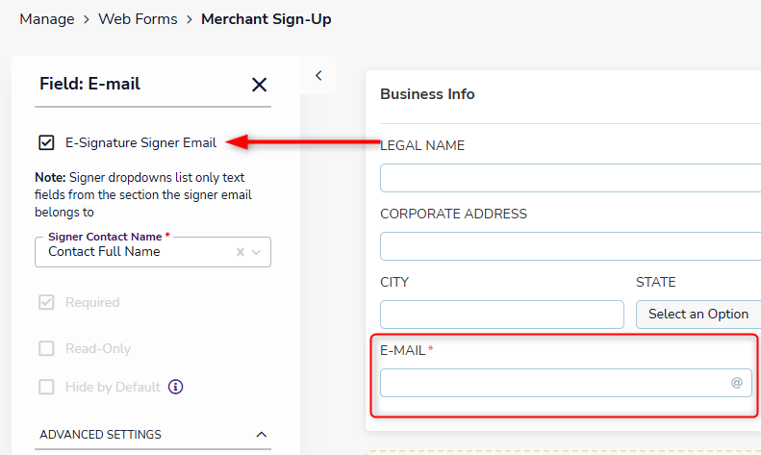The image size is (761, 455).
Task: Go to the Manage breadcrumb
Action: [x=46, y=19]
